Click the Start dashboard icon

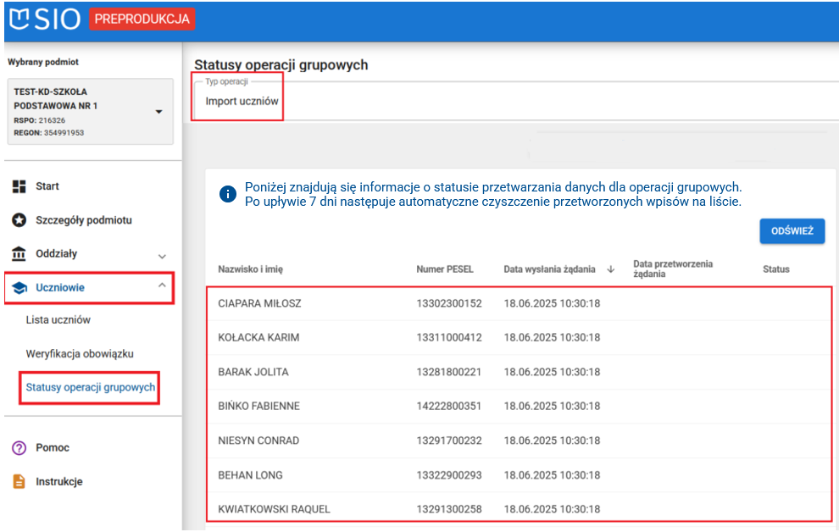coord(19,186)
